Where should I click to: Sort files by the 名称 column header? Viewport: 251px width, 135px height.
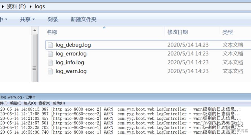click(x=52, y=32)
